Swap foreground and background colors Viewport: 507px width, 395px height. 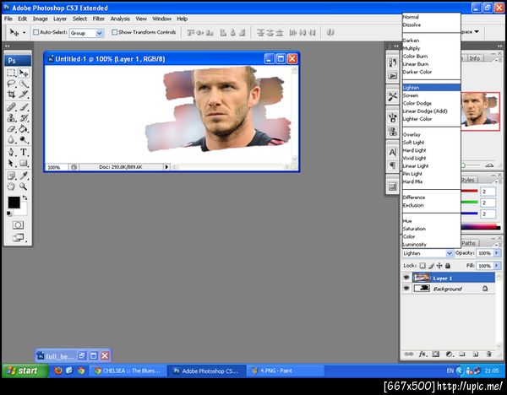[x=25, y=197]
